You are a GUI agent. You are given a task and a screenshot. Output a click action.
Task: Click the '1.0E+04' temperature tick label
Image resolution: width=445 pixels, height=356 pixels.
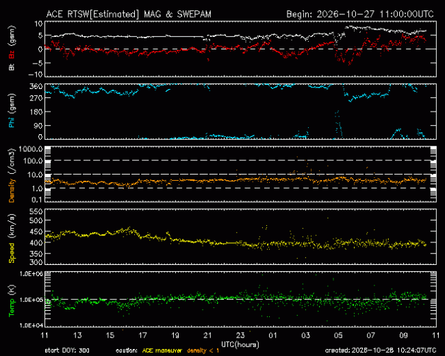(31, 325)
